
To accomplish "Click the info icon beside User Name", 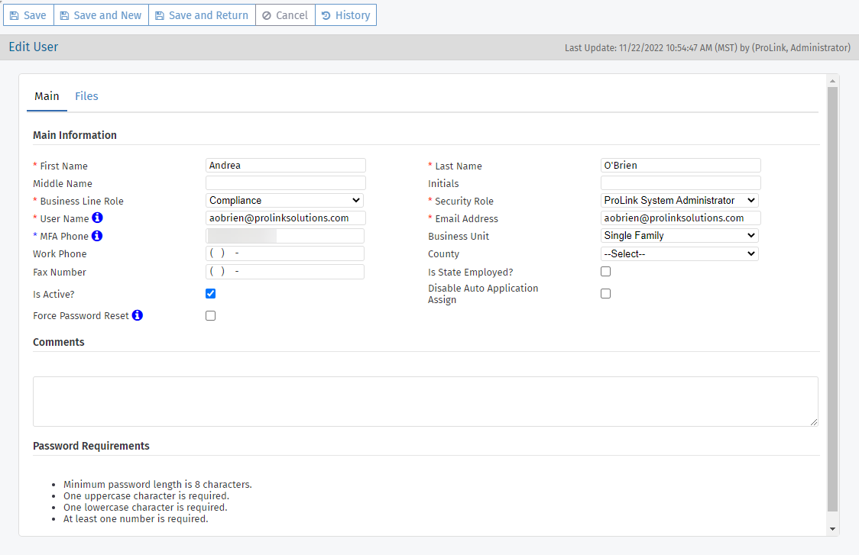I will 98,218.
